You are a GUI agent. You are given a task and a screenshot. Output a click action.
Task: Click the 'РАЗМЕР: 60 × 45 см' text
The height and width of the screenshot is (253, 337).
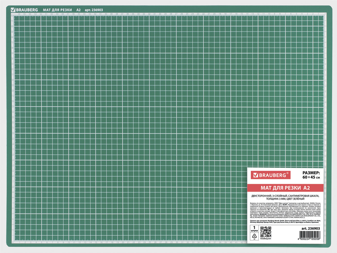[x=311, y=175]
